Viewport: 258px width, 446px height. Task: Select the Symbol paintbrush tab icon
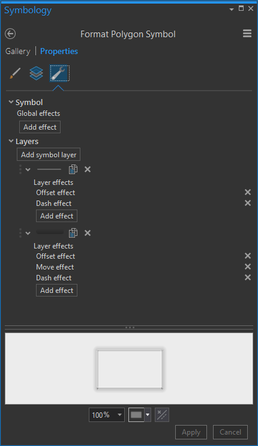[x=15, y=73]
